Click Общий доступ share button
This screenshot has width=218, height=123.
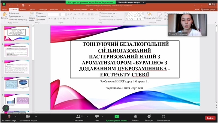tap(208, 10)
